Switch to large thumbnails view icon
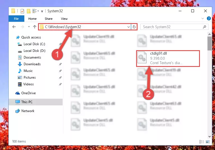The image size is (215, 150). pyautogui.click(x=208, y=142)
